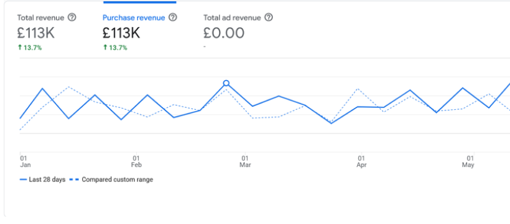The width and height of the screenshot is (510, 224).
Task: Click the £113K value under Total revenue
Action: tap(36, 33)
